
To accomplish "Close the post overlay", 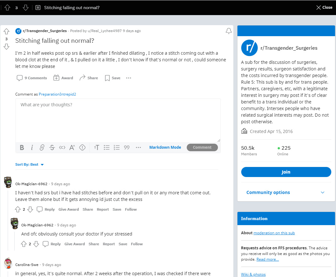I will point(324,8).
